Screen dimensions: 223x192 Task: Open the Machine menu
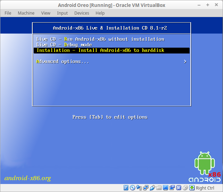[26, 13]
